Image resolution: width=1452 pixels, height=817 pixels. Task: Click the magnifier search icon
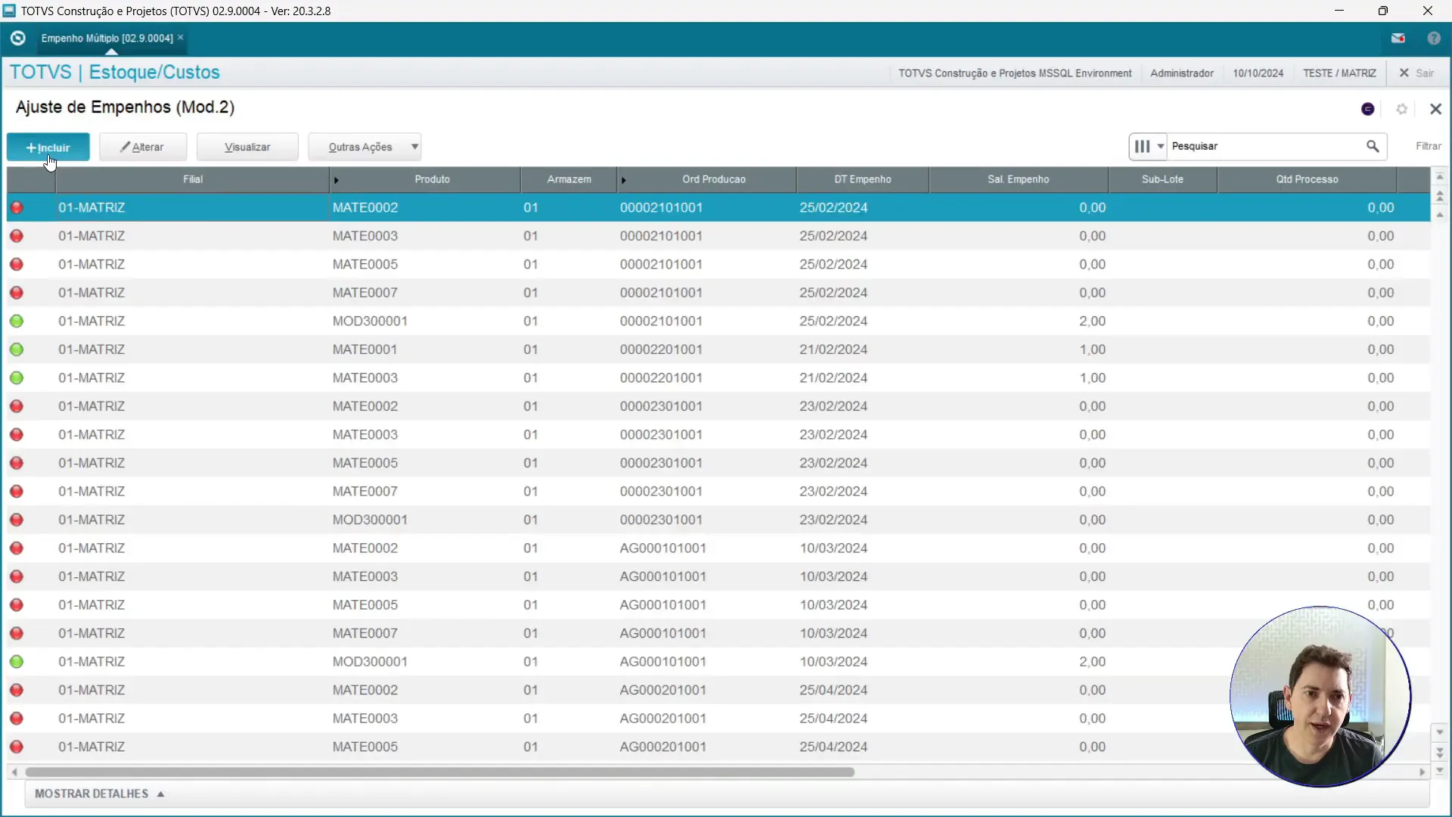[1373, 146]
